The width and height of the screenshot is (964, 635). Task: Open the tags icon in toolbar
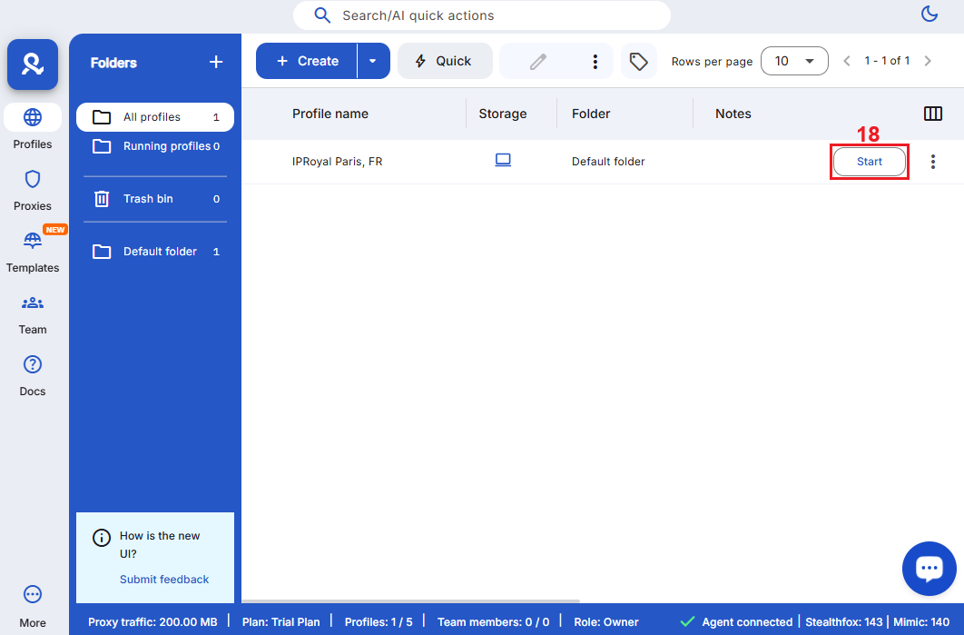pos(639,61)
